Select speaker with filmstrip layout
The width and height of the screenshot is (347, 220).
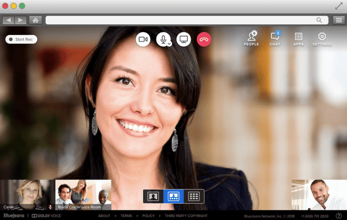coord(173,196)
